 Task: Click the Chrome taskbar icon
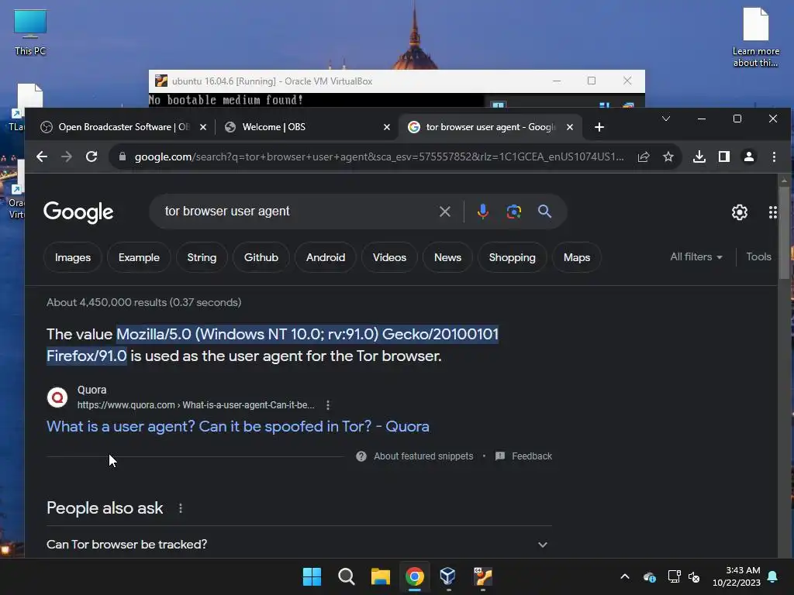pos(415,576)
